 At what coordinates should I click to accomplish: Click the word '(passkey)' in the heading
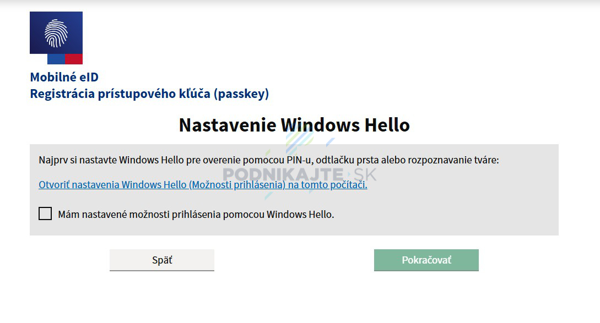coord(241,94)
